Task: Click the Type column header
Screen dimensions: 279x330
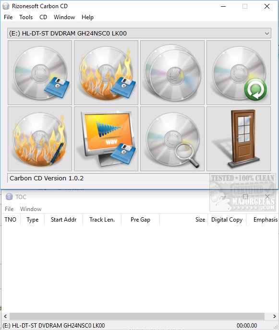Action: point(33,220)
